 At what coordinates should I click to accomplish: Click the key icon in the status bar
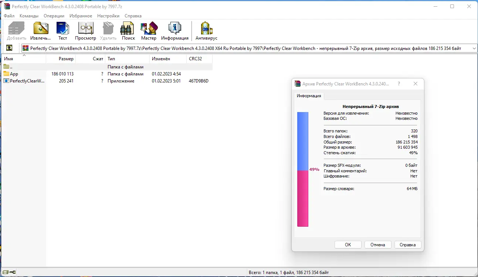12,273
